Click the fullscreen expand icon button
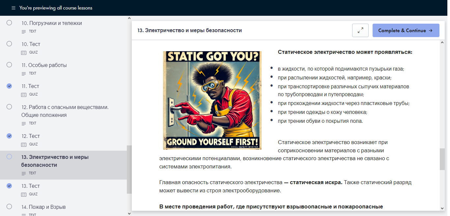 coord(360,30)
